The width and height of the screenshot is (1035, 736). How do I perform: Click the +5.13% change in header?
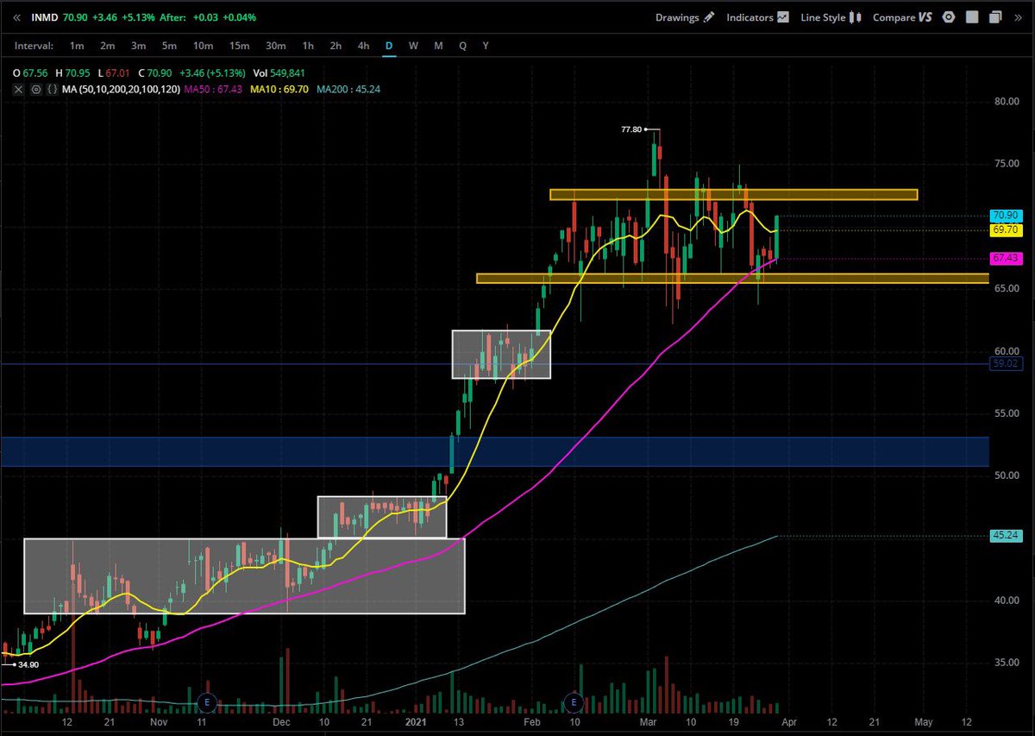pos(139,16)
